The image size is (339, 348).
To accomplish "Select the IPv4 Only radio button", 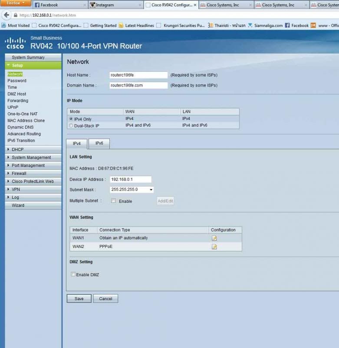I will tap(71, 119).
